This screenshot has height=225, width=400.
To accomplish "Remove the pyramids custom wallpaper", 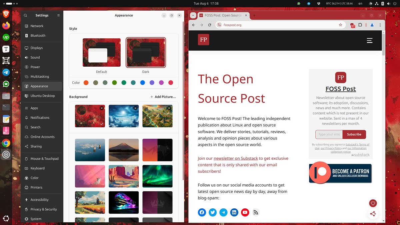I will (x=169, y=108).
